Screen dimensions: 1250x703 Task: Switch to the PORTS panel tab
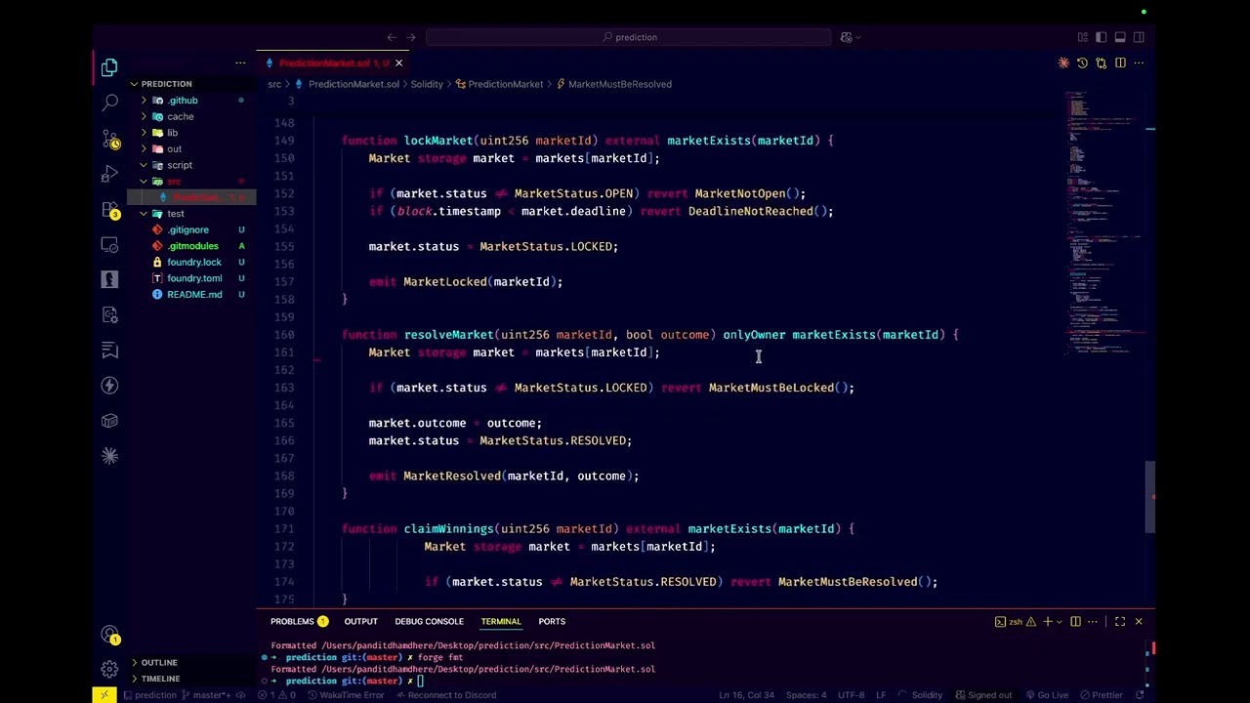click(552, 621)
